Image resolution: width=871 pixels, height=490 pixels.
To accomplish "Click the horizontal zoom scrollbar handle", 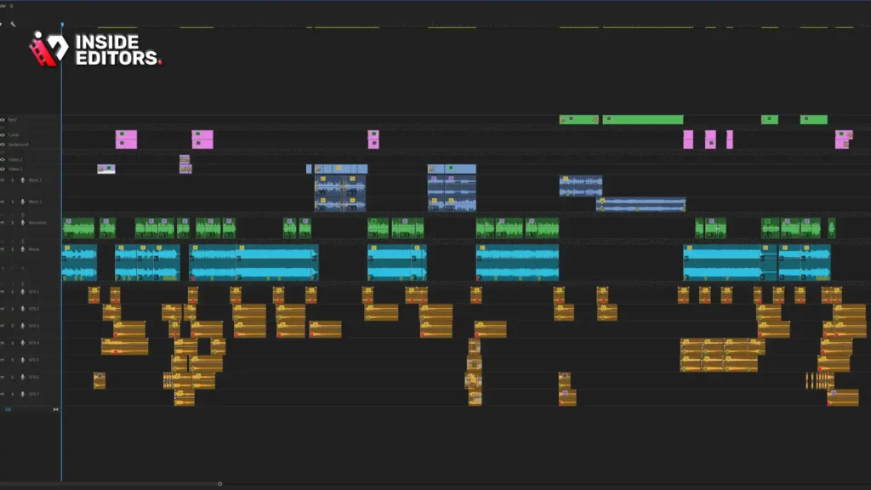I will (x=220, y=484).
